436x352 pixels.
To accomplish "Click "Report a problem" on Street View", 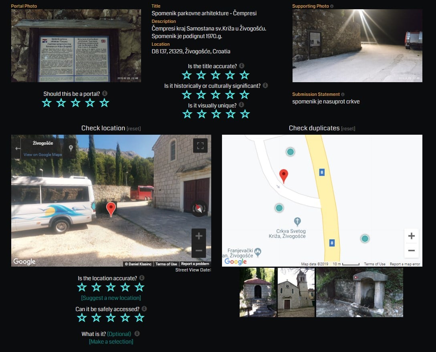I will (195, 264).
